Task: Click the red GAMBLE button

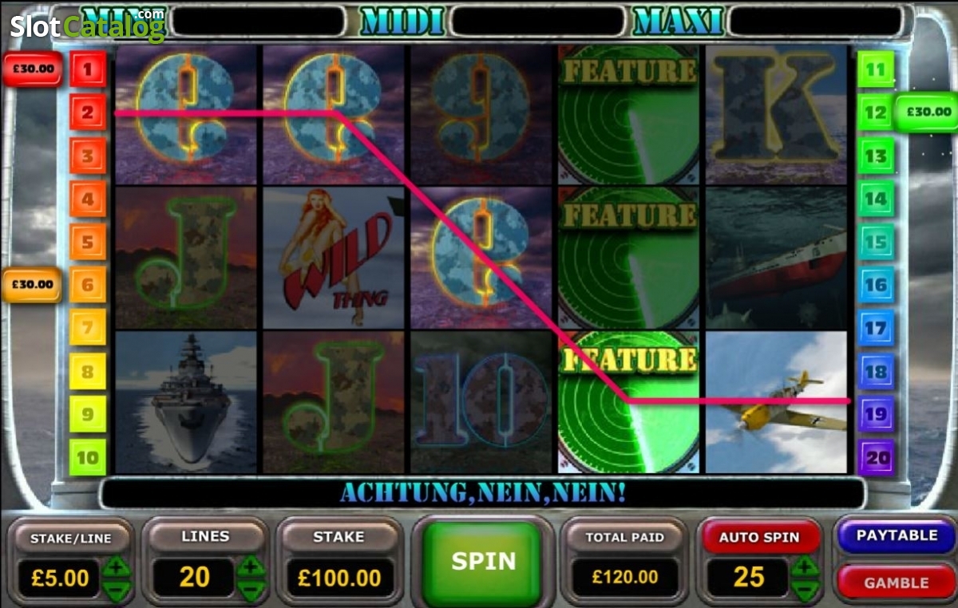Action: tap(896, 583)
